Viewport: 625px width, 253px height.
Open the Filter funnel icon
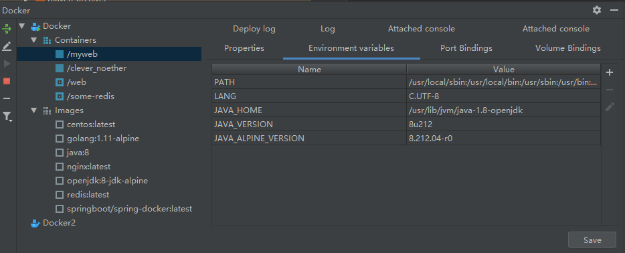[7, 116]
